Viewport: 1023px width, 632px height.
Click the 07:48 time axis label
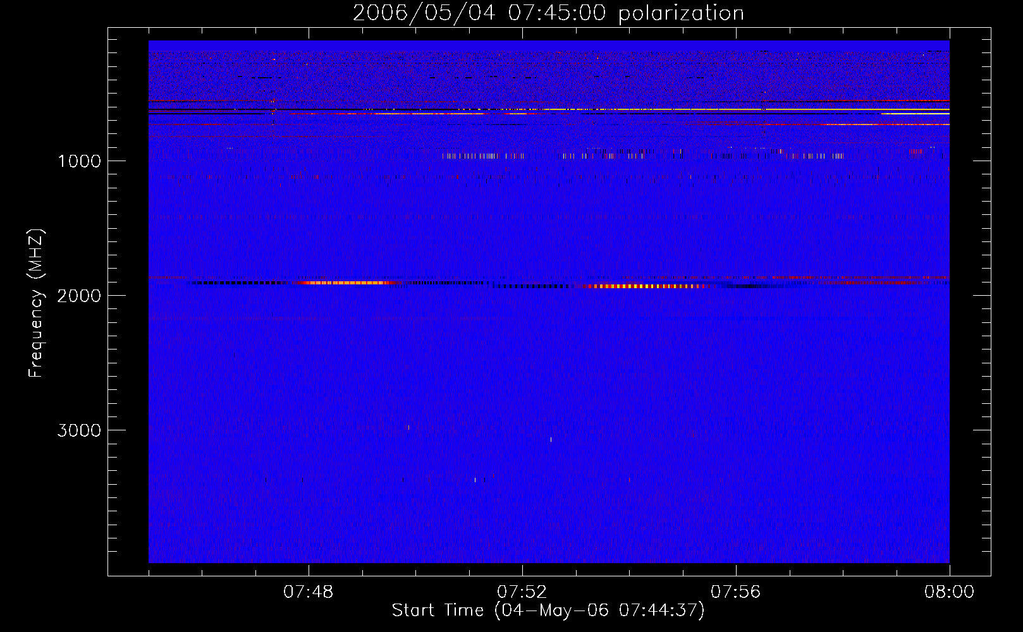point(309,592)
